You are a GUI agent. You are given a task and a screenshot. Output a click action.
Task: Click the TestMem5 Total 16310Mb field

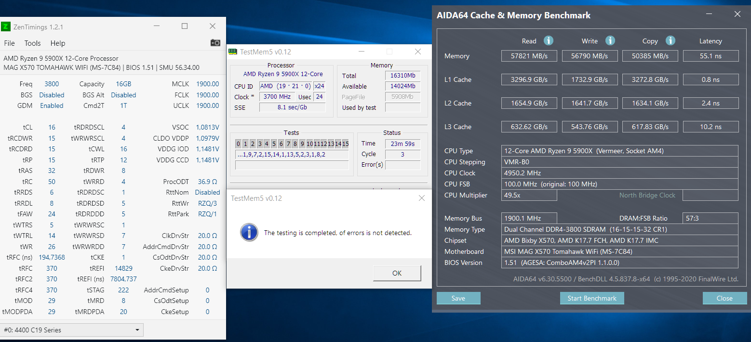point(402,76)
